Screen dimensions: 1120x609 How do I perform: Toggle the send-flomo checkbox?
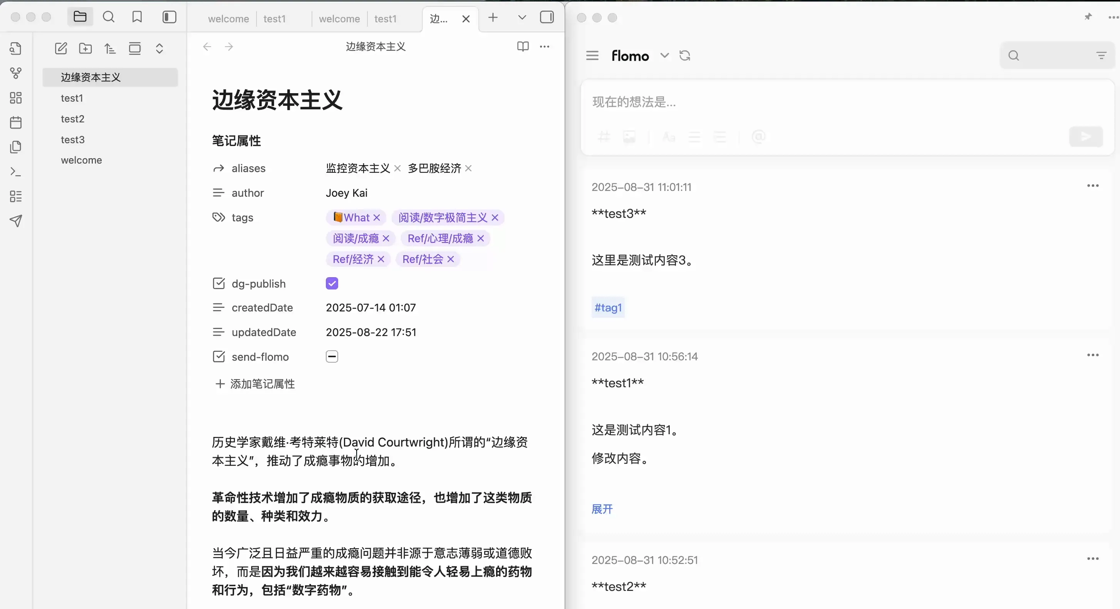(x=332, y=356)
